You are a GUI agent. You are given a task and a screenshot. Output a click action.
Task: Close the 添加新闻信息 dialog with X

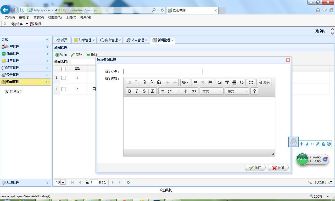click(x=288, y=60)
